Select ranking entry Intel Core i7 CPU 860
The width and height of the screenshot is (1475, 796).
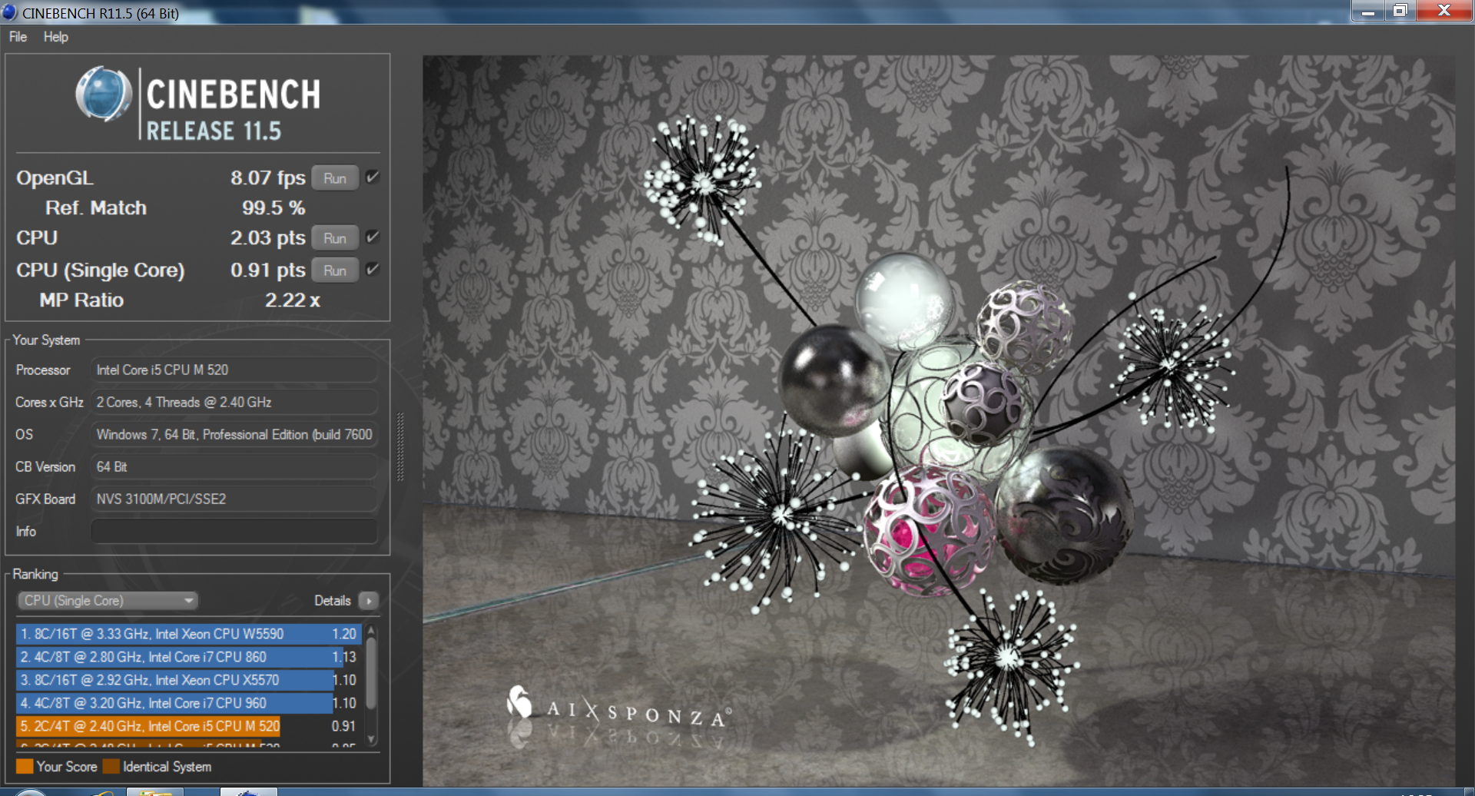(189, 657)
